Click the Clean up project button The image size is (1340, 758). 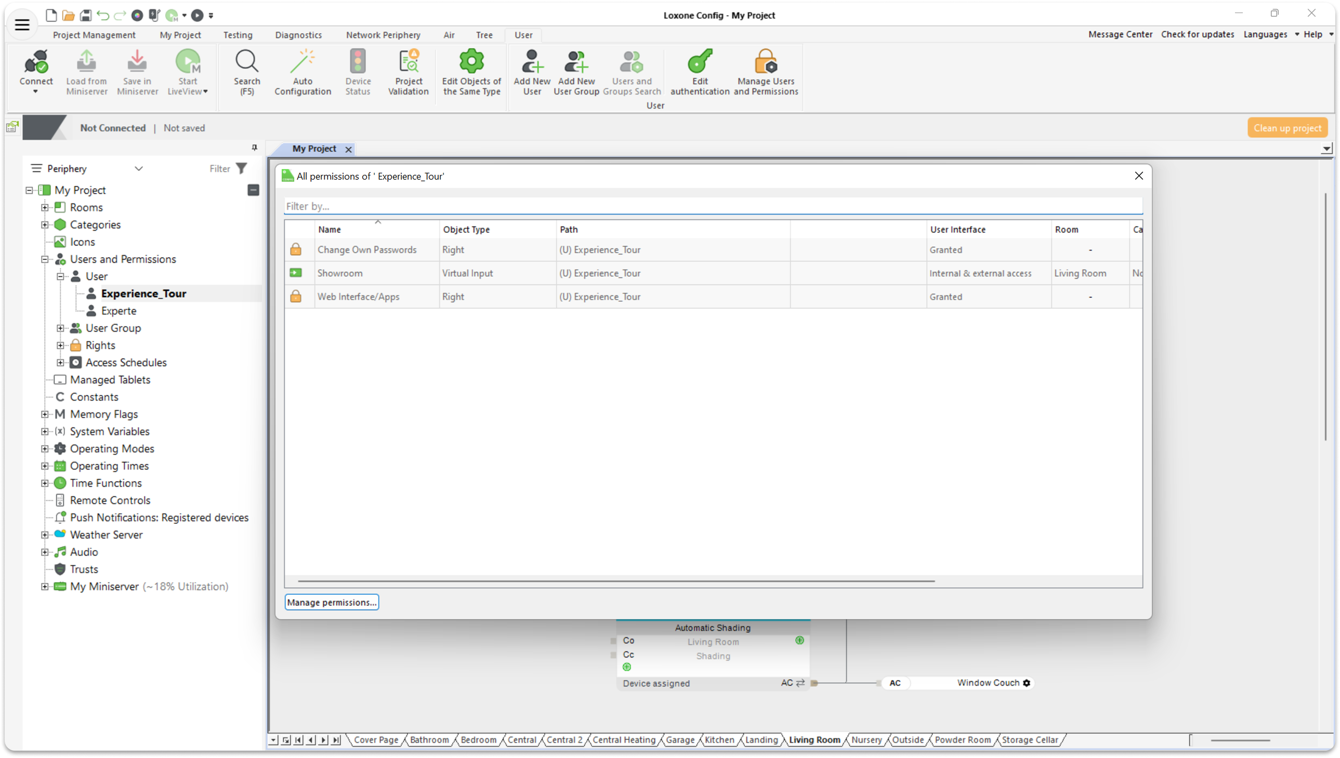coord(1287,128)
